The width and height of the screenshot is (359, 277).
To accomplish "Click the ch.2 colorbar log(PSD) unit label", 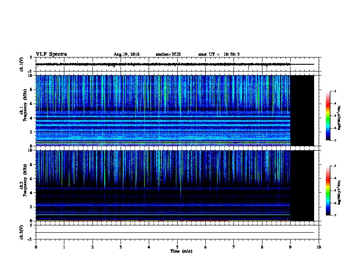I will (340, 192).
